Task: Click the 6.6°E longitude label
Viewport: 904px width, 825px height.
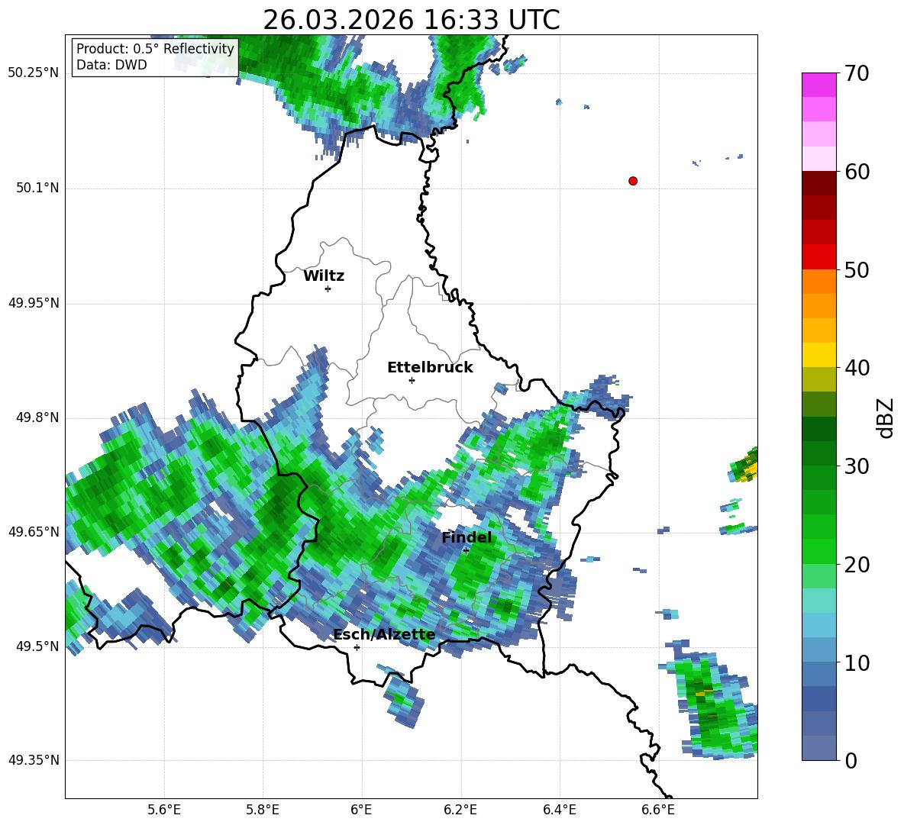Action: [658, 810]
